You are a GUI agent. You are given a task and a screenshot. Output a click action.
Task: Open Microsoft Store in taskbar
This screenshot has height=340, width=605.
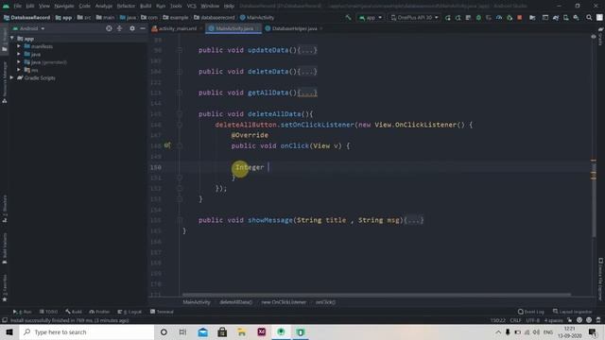[222, 331]
